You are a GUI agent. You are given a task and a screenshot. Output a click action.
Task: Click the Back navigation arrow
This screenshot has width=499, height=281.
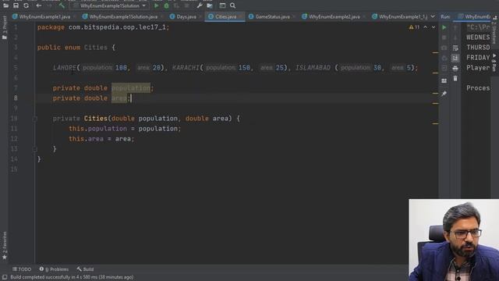point(39,5)
